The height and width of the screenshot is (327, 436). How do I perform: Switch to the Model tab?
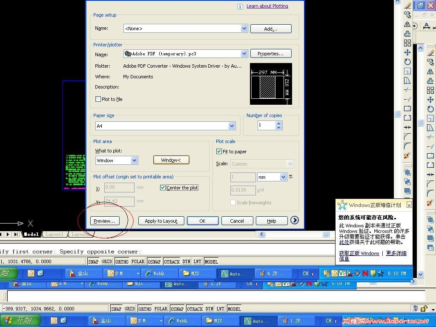[31, 235]
